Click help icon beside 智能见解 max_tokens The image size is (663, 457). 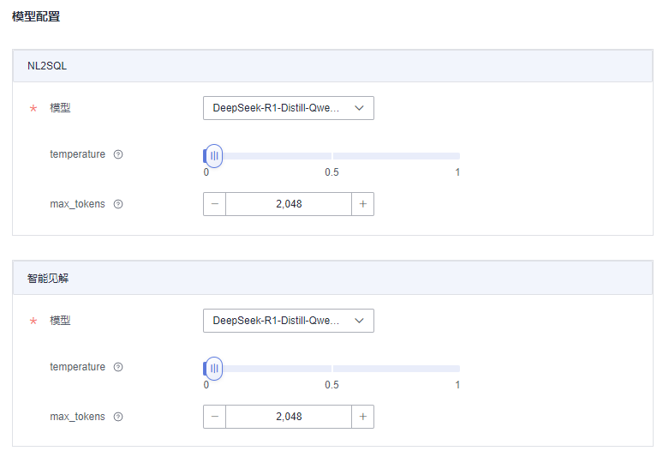(x=118, y=418)
